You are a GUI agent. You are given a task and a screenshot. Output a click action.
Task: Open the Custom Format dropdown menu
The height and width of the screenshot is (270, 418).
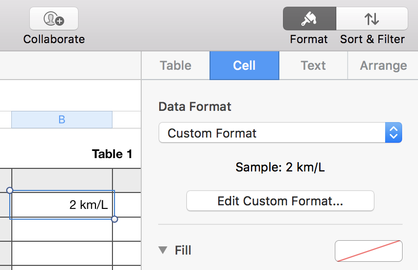pos(280,132)
